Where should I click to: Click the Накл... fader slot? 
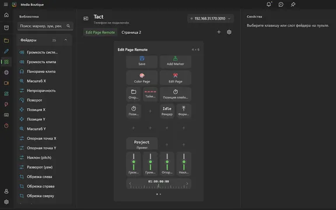click(x=184, y=164)
